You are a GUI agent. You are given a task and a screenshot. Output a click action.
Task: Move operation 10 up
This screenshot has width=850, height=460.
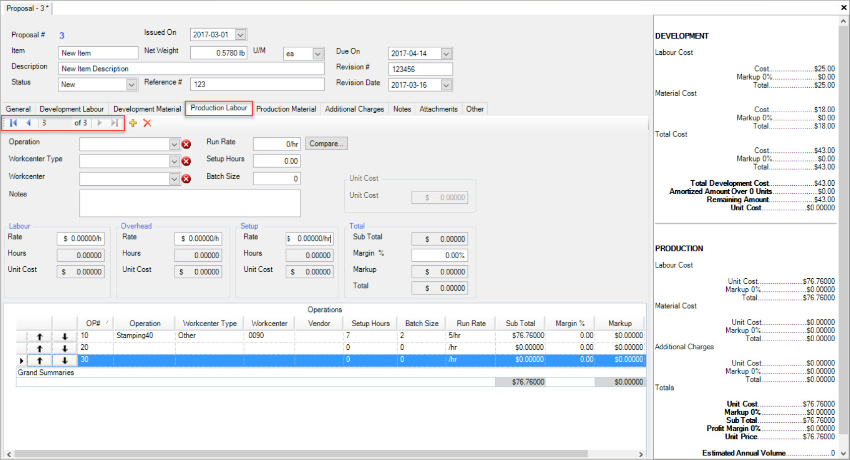(x=40, y=336)
